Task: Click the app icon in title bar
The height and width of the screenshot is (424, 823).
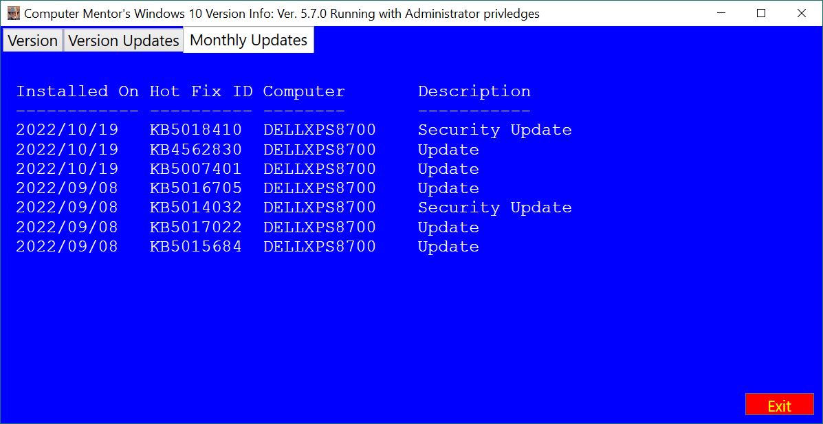Action: click(13, 13)
